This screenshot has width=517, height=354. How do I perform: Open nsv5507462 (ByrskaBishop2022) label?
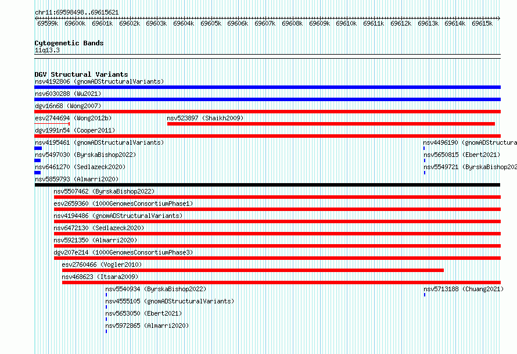104,191
